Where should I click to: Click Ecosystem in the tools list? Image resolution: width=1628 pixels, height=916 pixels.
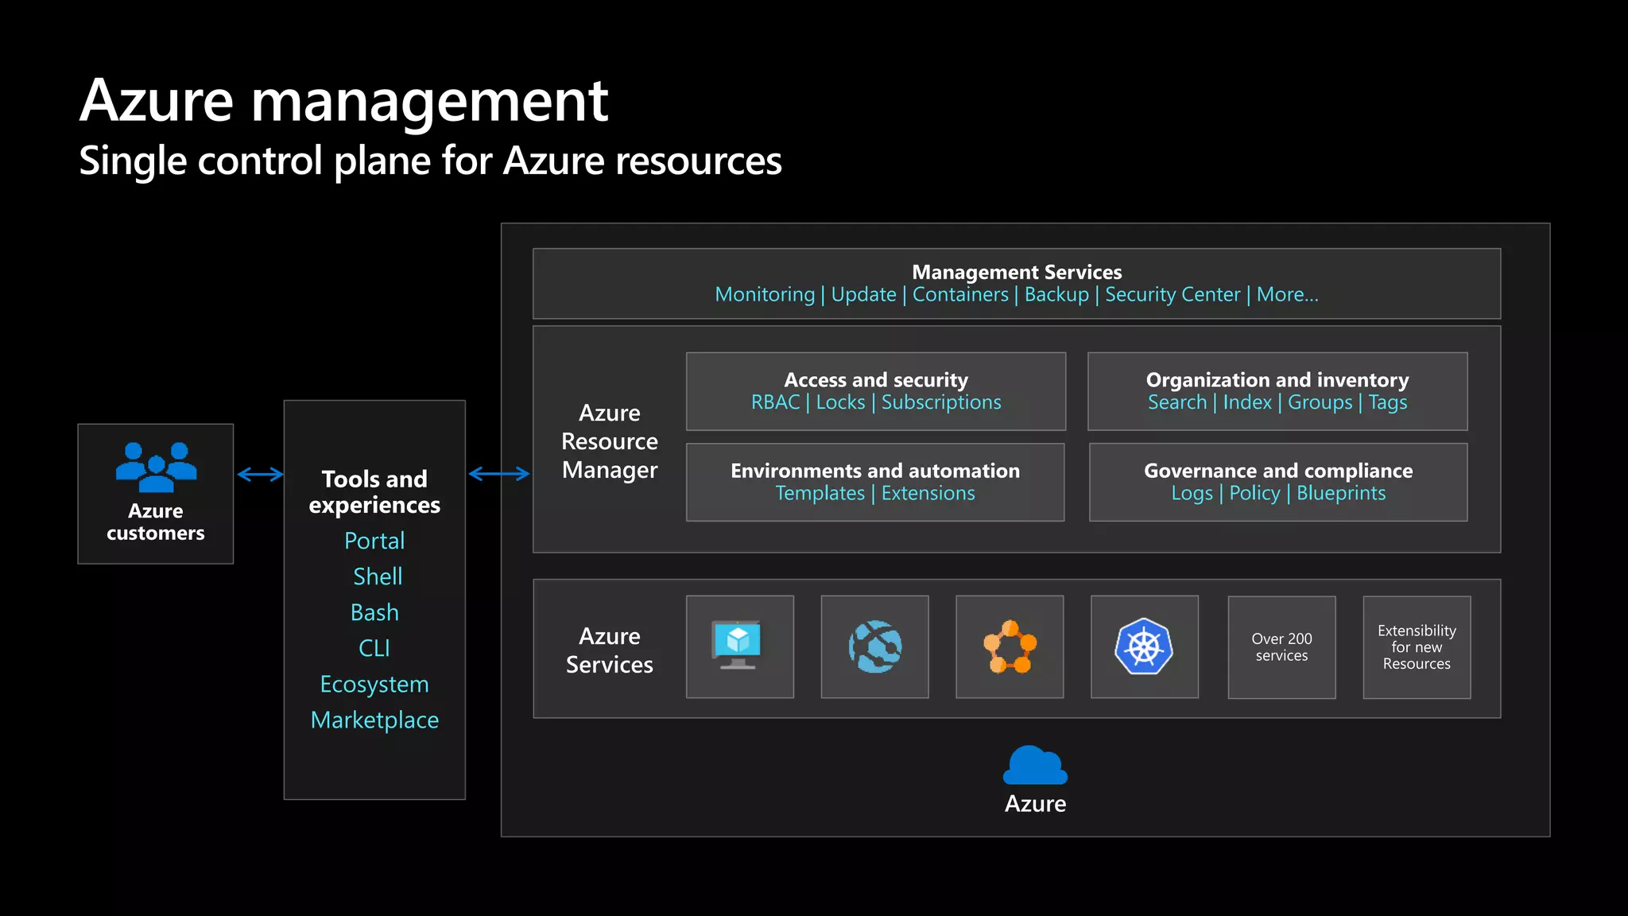pos(374,684)
